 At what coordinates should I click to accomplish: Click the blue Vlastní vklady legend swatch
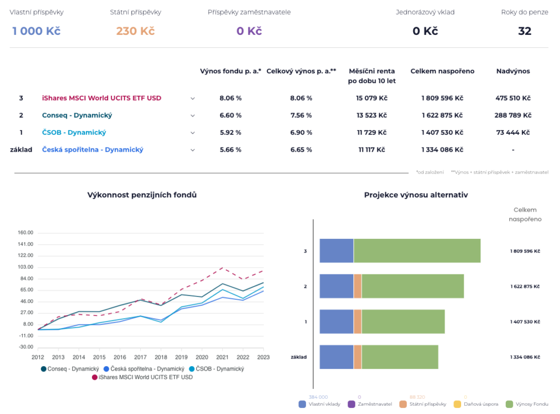(x=302, y=404)
